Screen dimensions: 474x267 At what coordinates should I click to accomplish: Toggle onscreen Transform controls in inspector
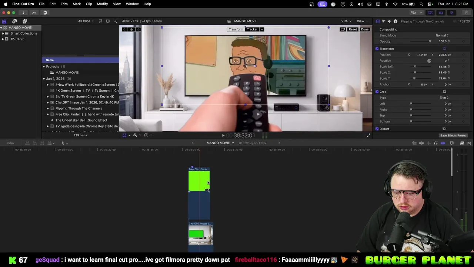click(444, 49)
